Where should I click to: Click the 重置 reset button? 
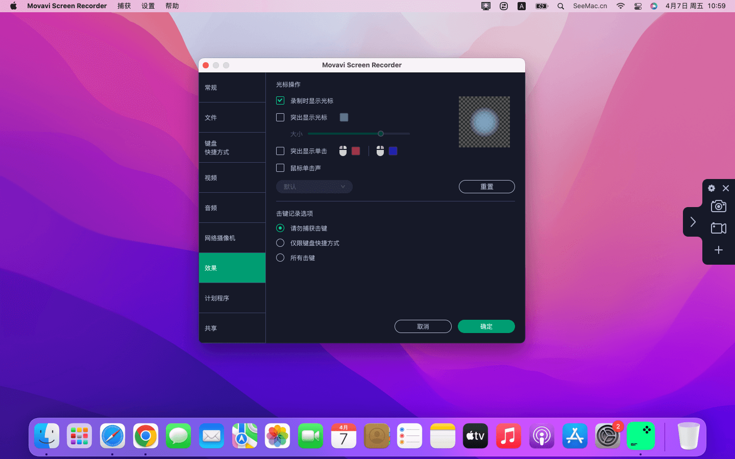[x=486, y=187]
